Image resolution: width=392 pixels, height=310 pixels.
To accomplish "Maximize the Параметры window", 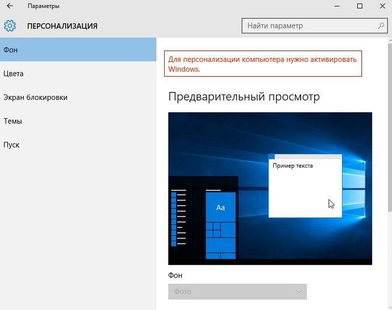I will pyautogui.click(x=360, y=6).
